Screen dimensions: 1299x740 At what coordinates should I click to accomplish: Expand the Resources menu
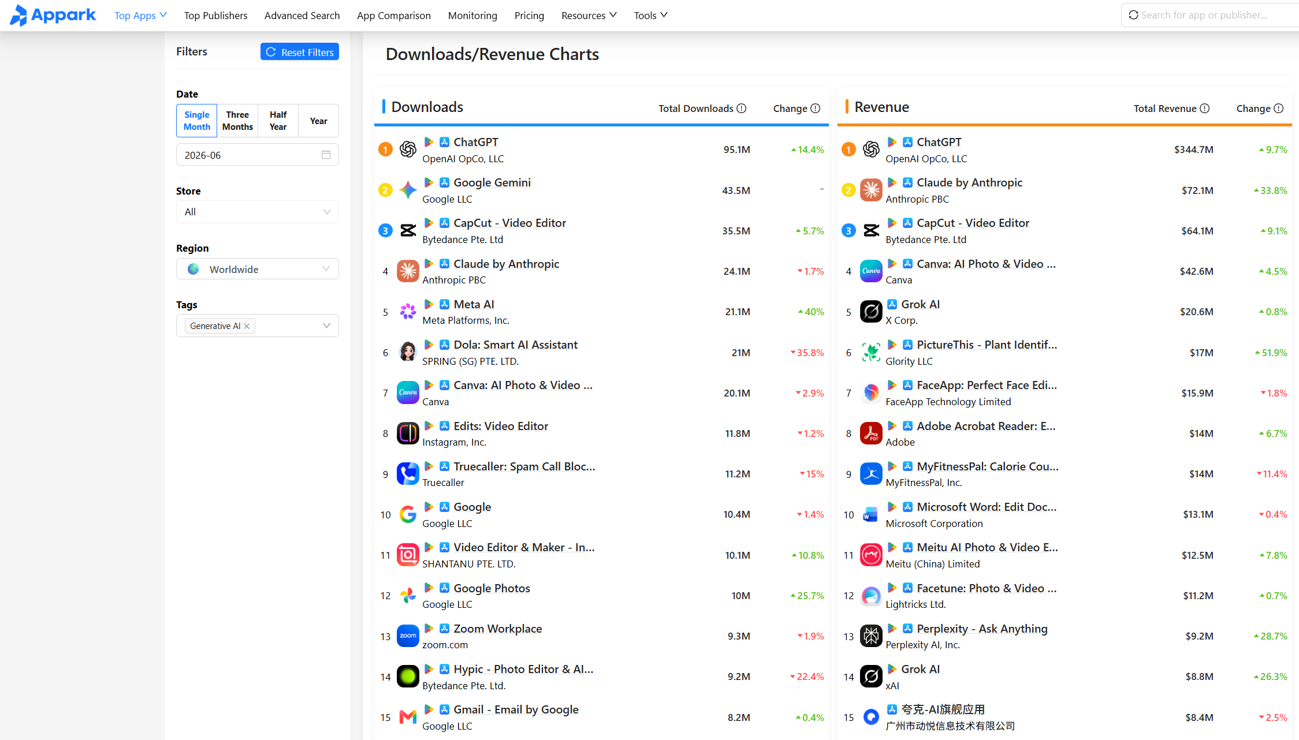click(x=589, y=16)
